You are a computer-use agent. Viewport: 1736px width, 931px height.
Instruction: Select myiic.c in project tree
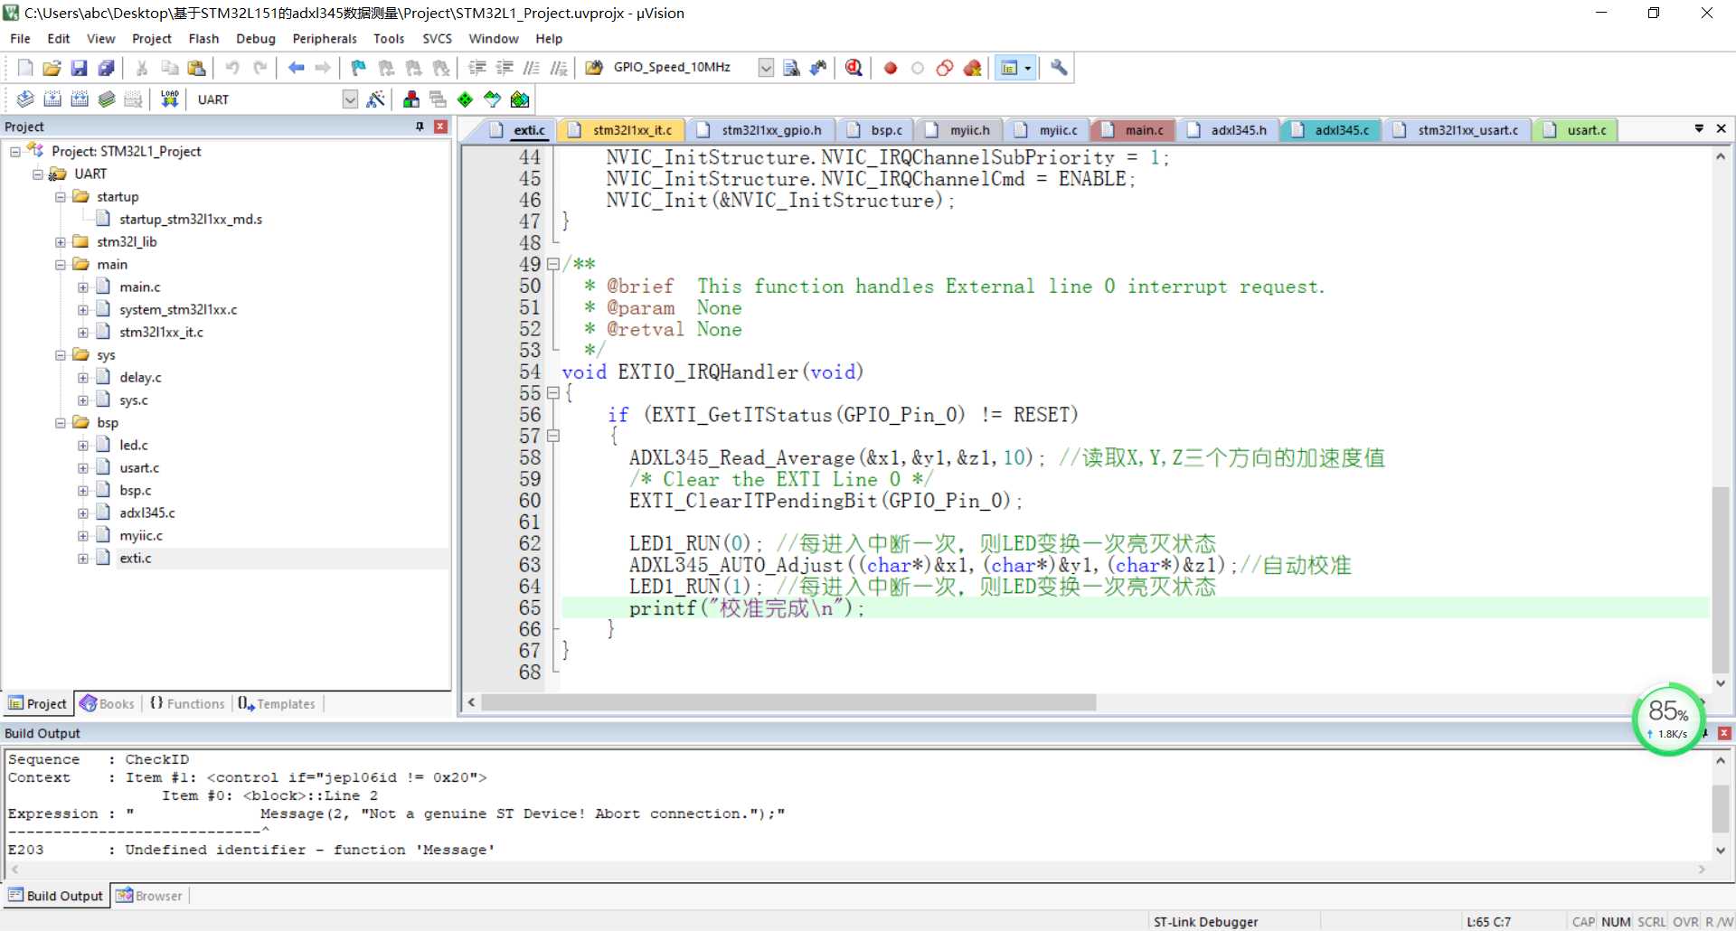coord(141,536)
